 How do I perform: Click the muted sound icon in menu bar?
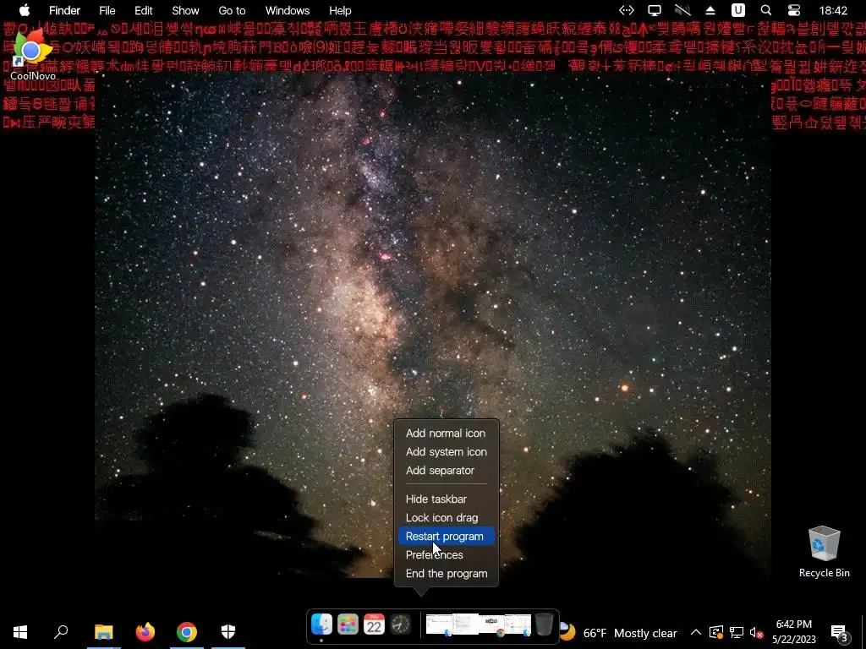click(682, 10)
